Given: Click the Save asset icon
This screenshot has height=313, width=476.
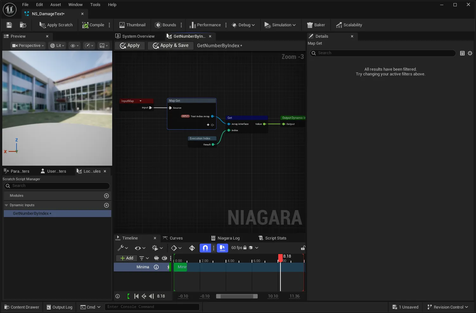Looking at the screenshot, I should 9,25.
